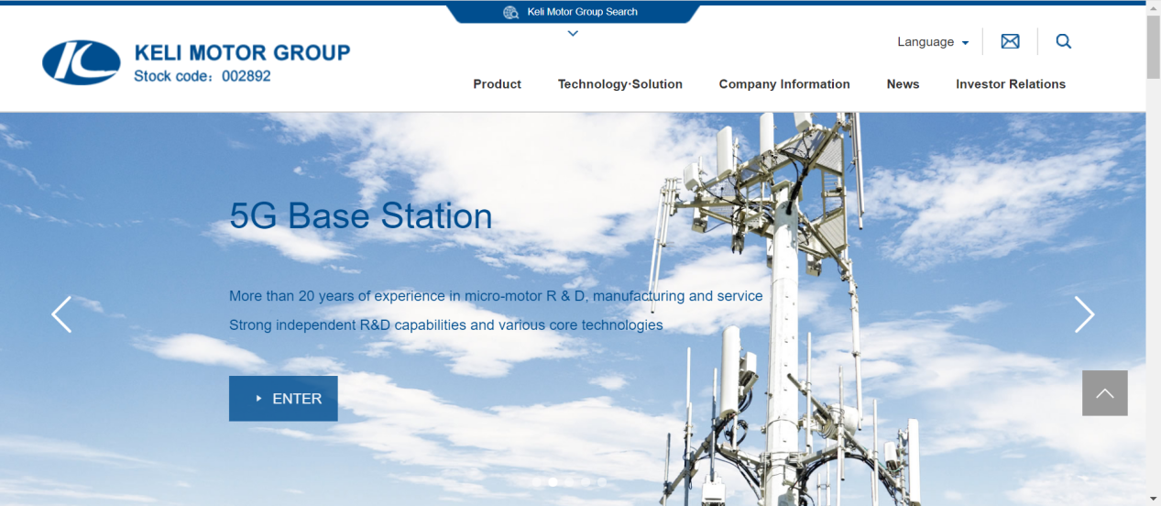Image resolution: width=1161 pixels, height=506 pixels.
Task: Select the fifth carousel dot indicator
Action: coord(602,481)
